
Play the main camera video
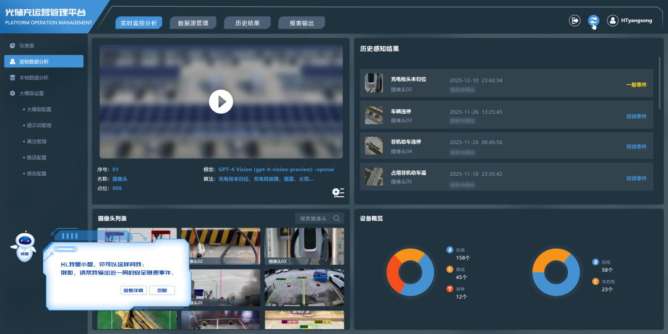point(221,101)
